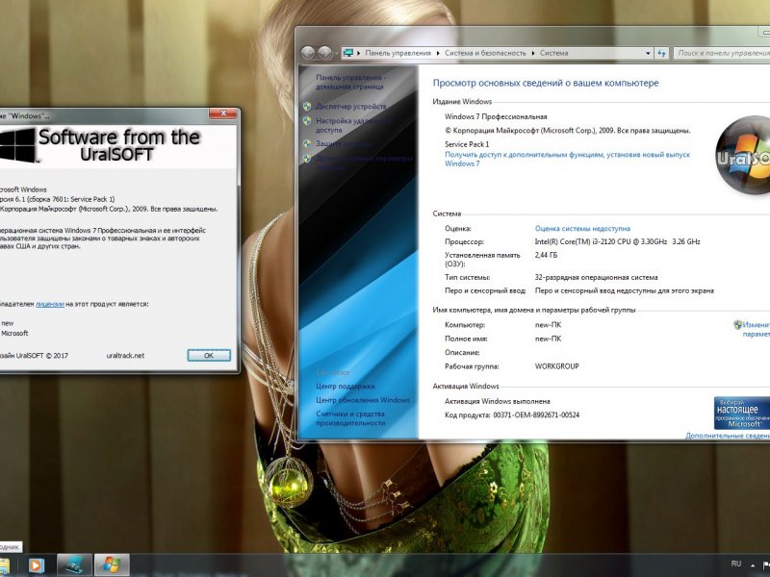
Task: Go back using the System window's Back arrow
Action: coord(308,53)
